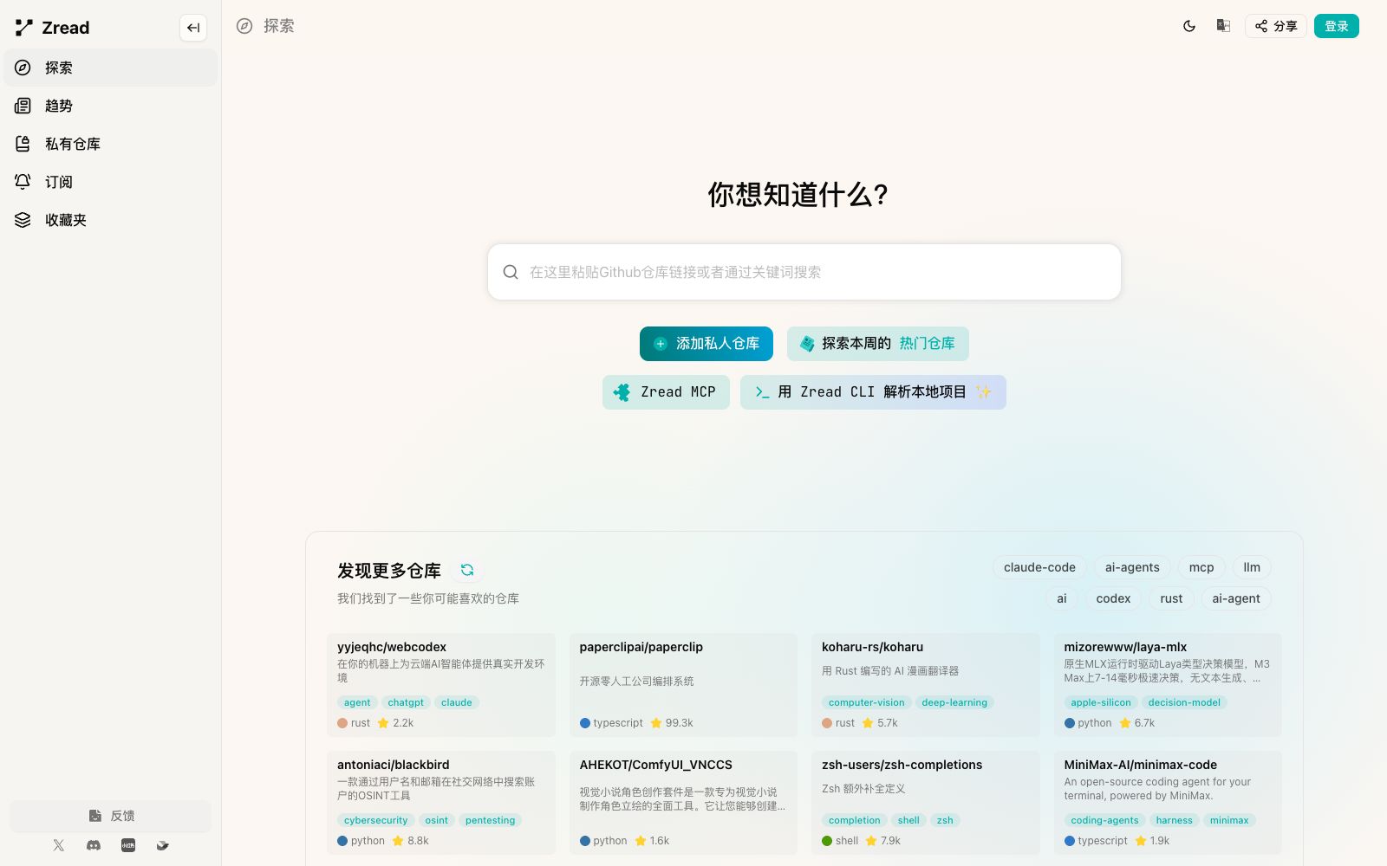Open the mizorewww/laya-mlx repository card
This screenshot has width=1387, height=866.
coord(1168,685)
